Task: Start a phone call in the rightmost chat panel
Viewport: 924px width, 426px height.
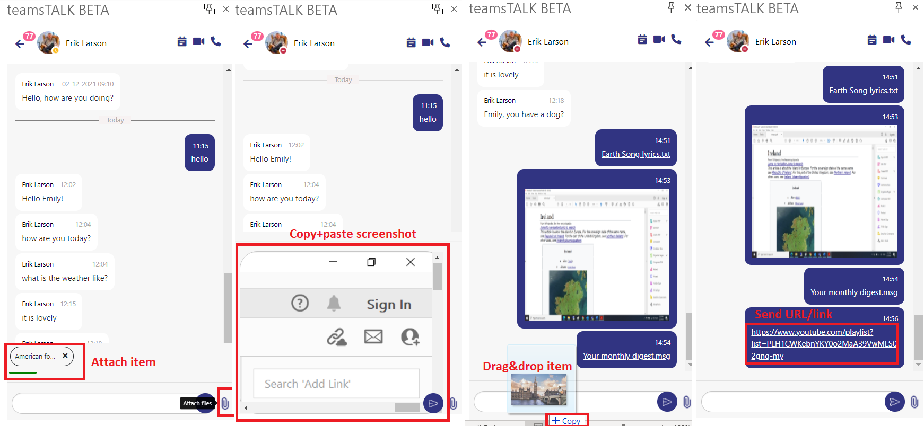Action: pos(906,40)
